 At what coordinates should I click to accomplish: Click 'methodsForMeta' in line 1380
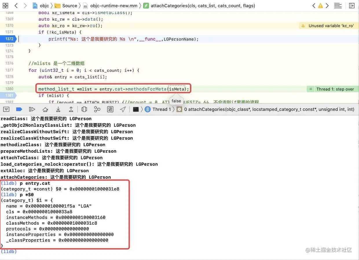click(147, 89)
